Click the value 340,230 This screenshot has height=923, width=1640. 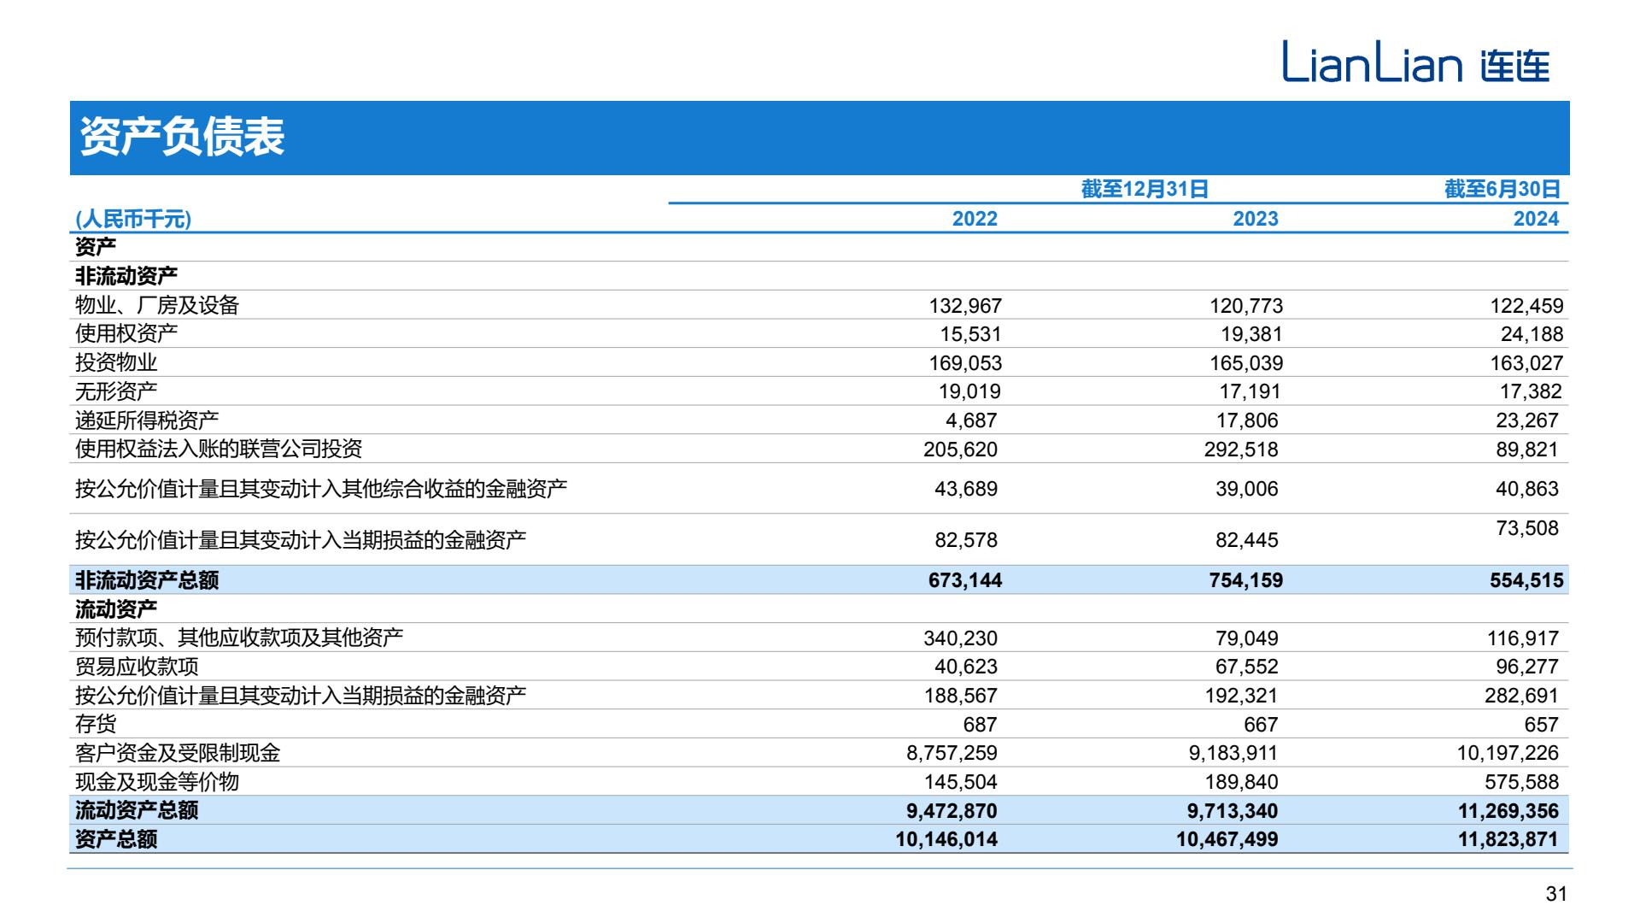click(960, 638)
